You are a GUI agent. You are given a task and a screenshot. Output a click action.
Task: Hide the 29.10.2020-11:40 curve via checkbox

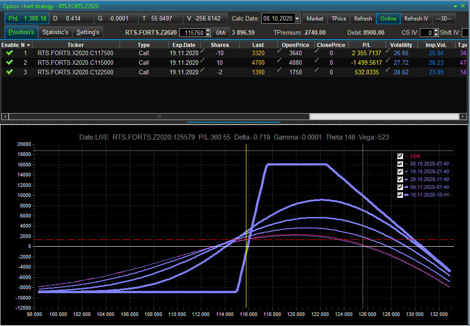click(400, 179)
